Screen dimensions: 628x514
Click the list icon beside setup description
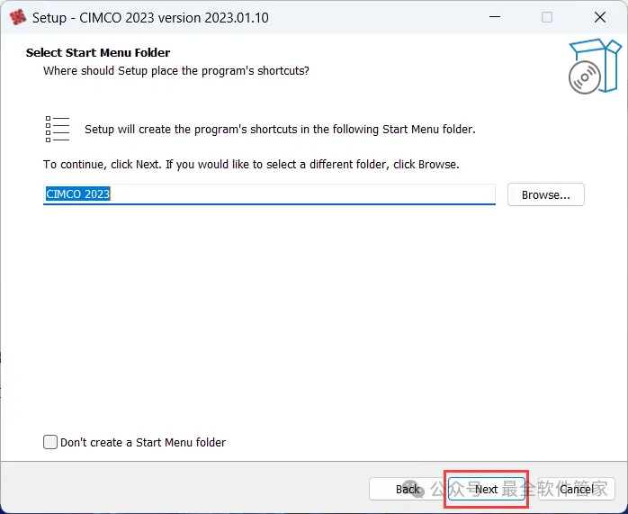pos(58,129)
